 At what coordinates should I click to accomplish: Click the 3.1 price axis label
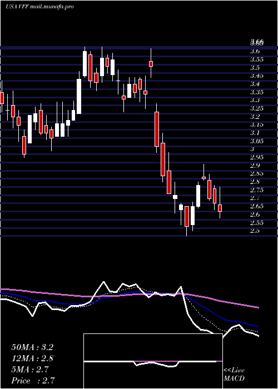coord(255,133)
